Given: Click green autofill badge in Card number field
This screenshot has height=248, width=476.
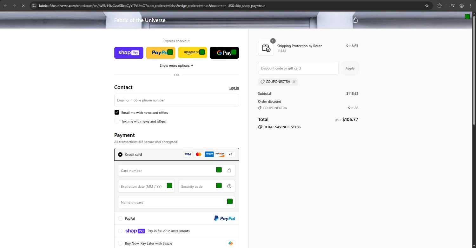Looking at the screenshot, I should (219, 170).
